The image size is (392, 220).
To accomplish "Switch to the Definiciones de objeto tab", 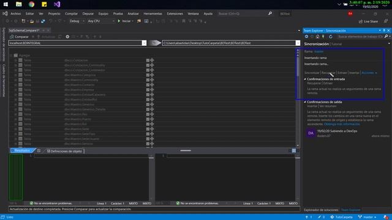I will (x=64, y=151).
